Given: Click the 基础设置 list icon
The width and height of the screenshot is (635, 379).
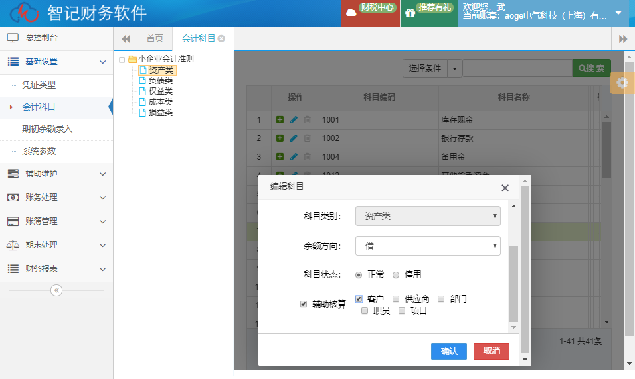Looking at the screenshot, I should click(x=13, y=62).
